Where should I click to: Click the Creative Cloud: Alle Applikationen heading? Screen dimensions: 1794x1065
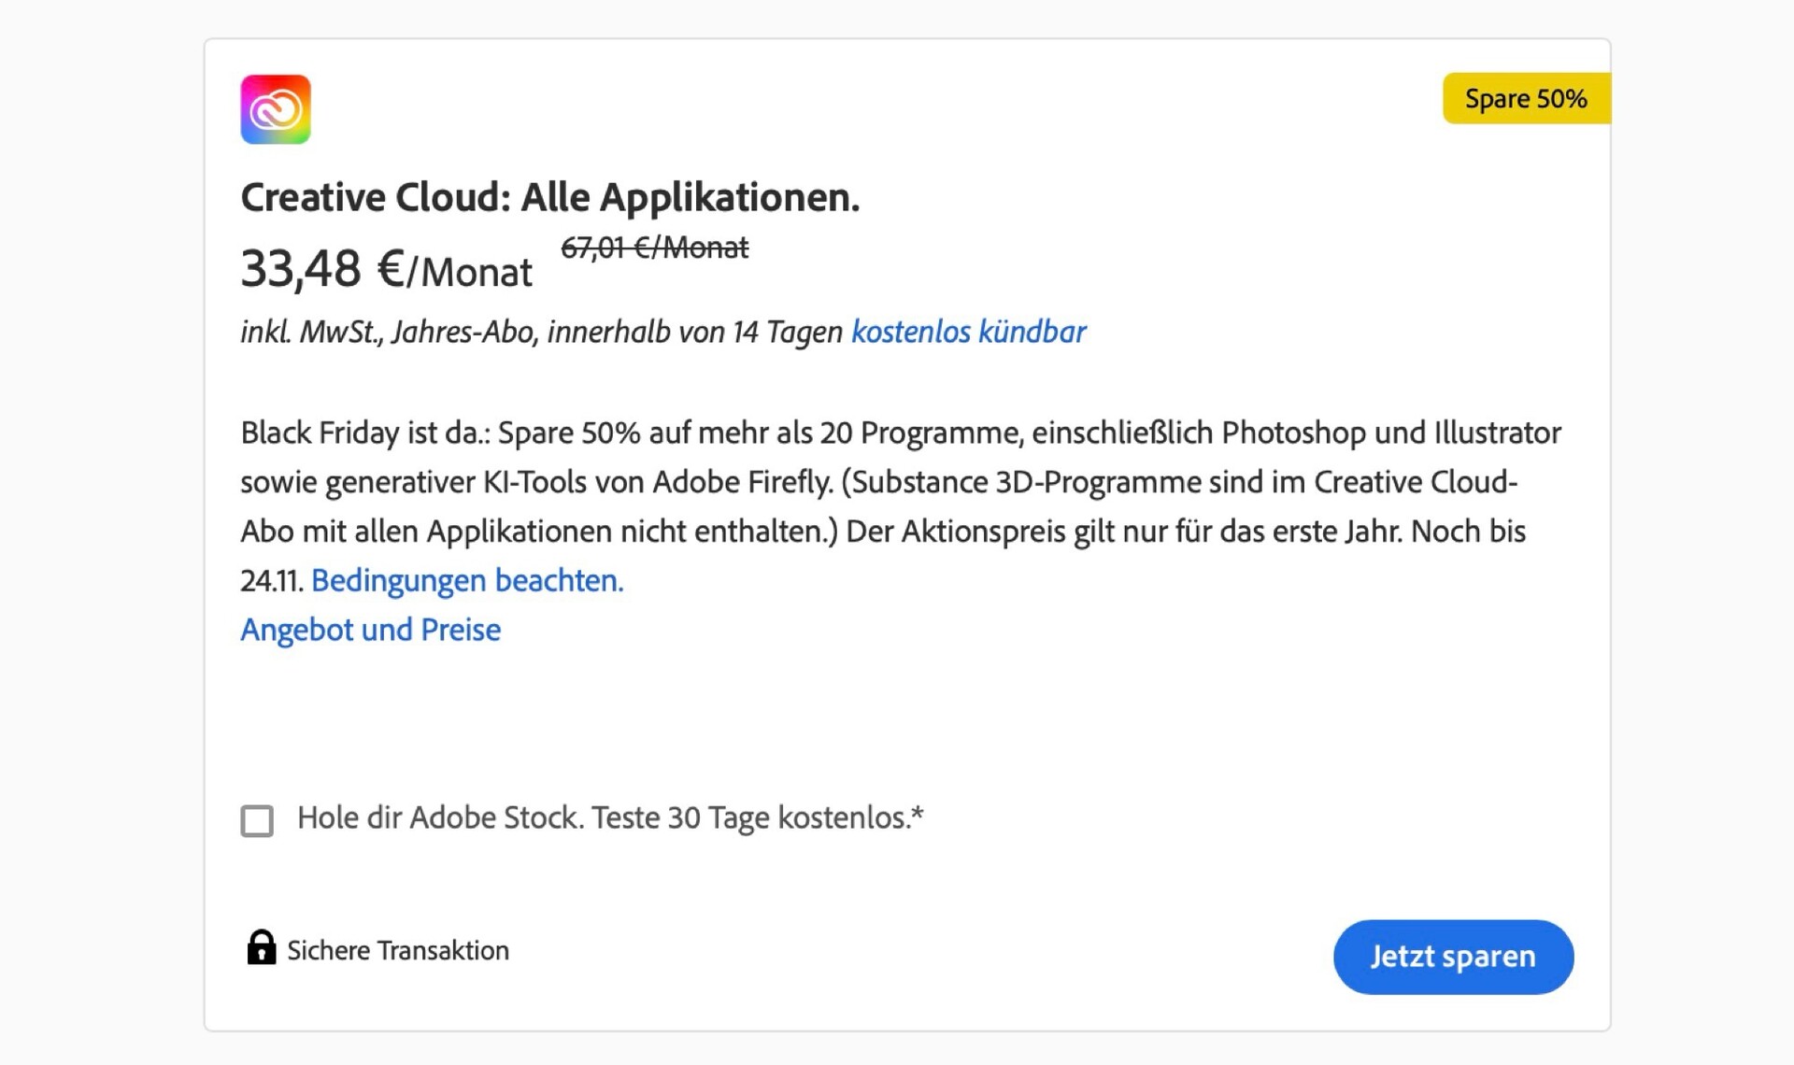click(549, 197)
